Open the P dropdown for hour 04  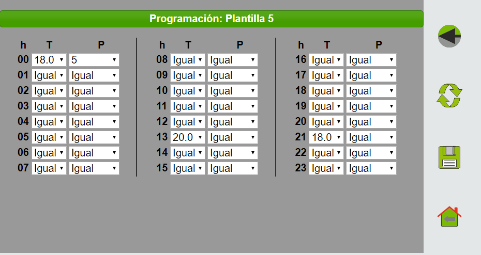click(94, 122)
